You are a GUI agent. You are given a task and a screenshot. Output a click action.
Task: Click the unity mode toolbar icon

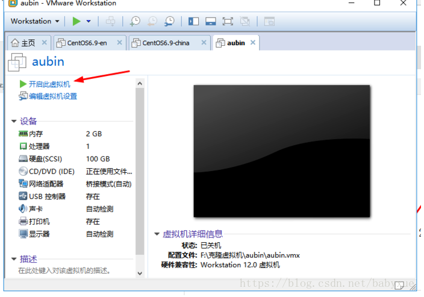245,21
